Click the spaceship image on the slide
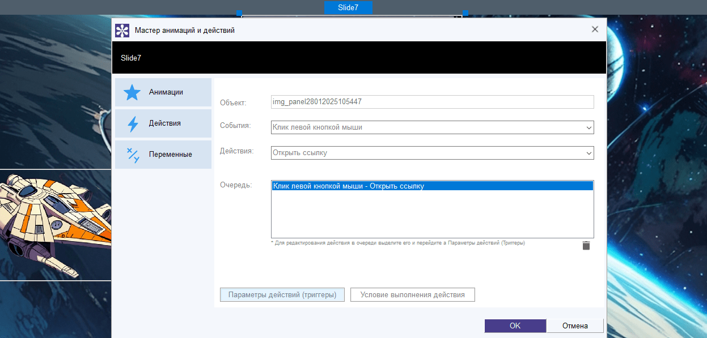Viewport: 707px width, 338px height. click(56, 225)
